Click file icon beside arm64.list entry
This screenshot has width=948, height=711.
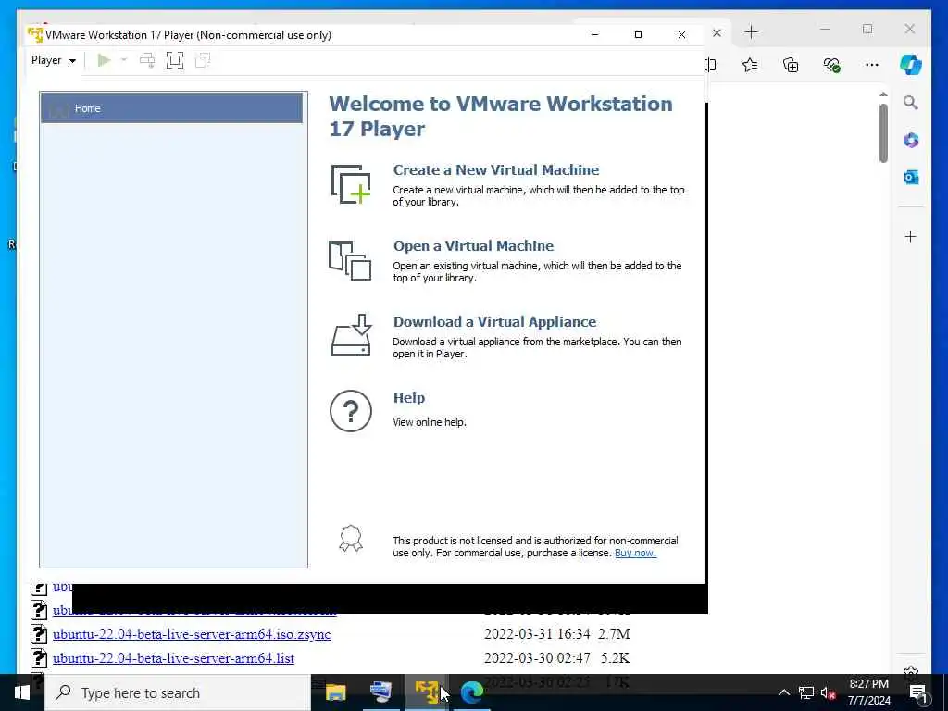[x=39, y=658]
